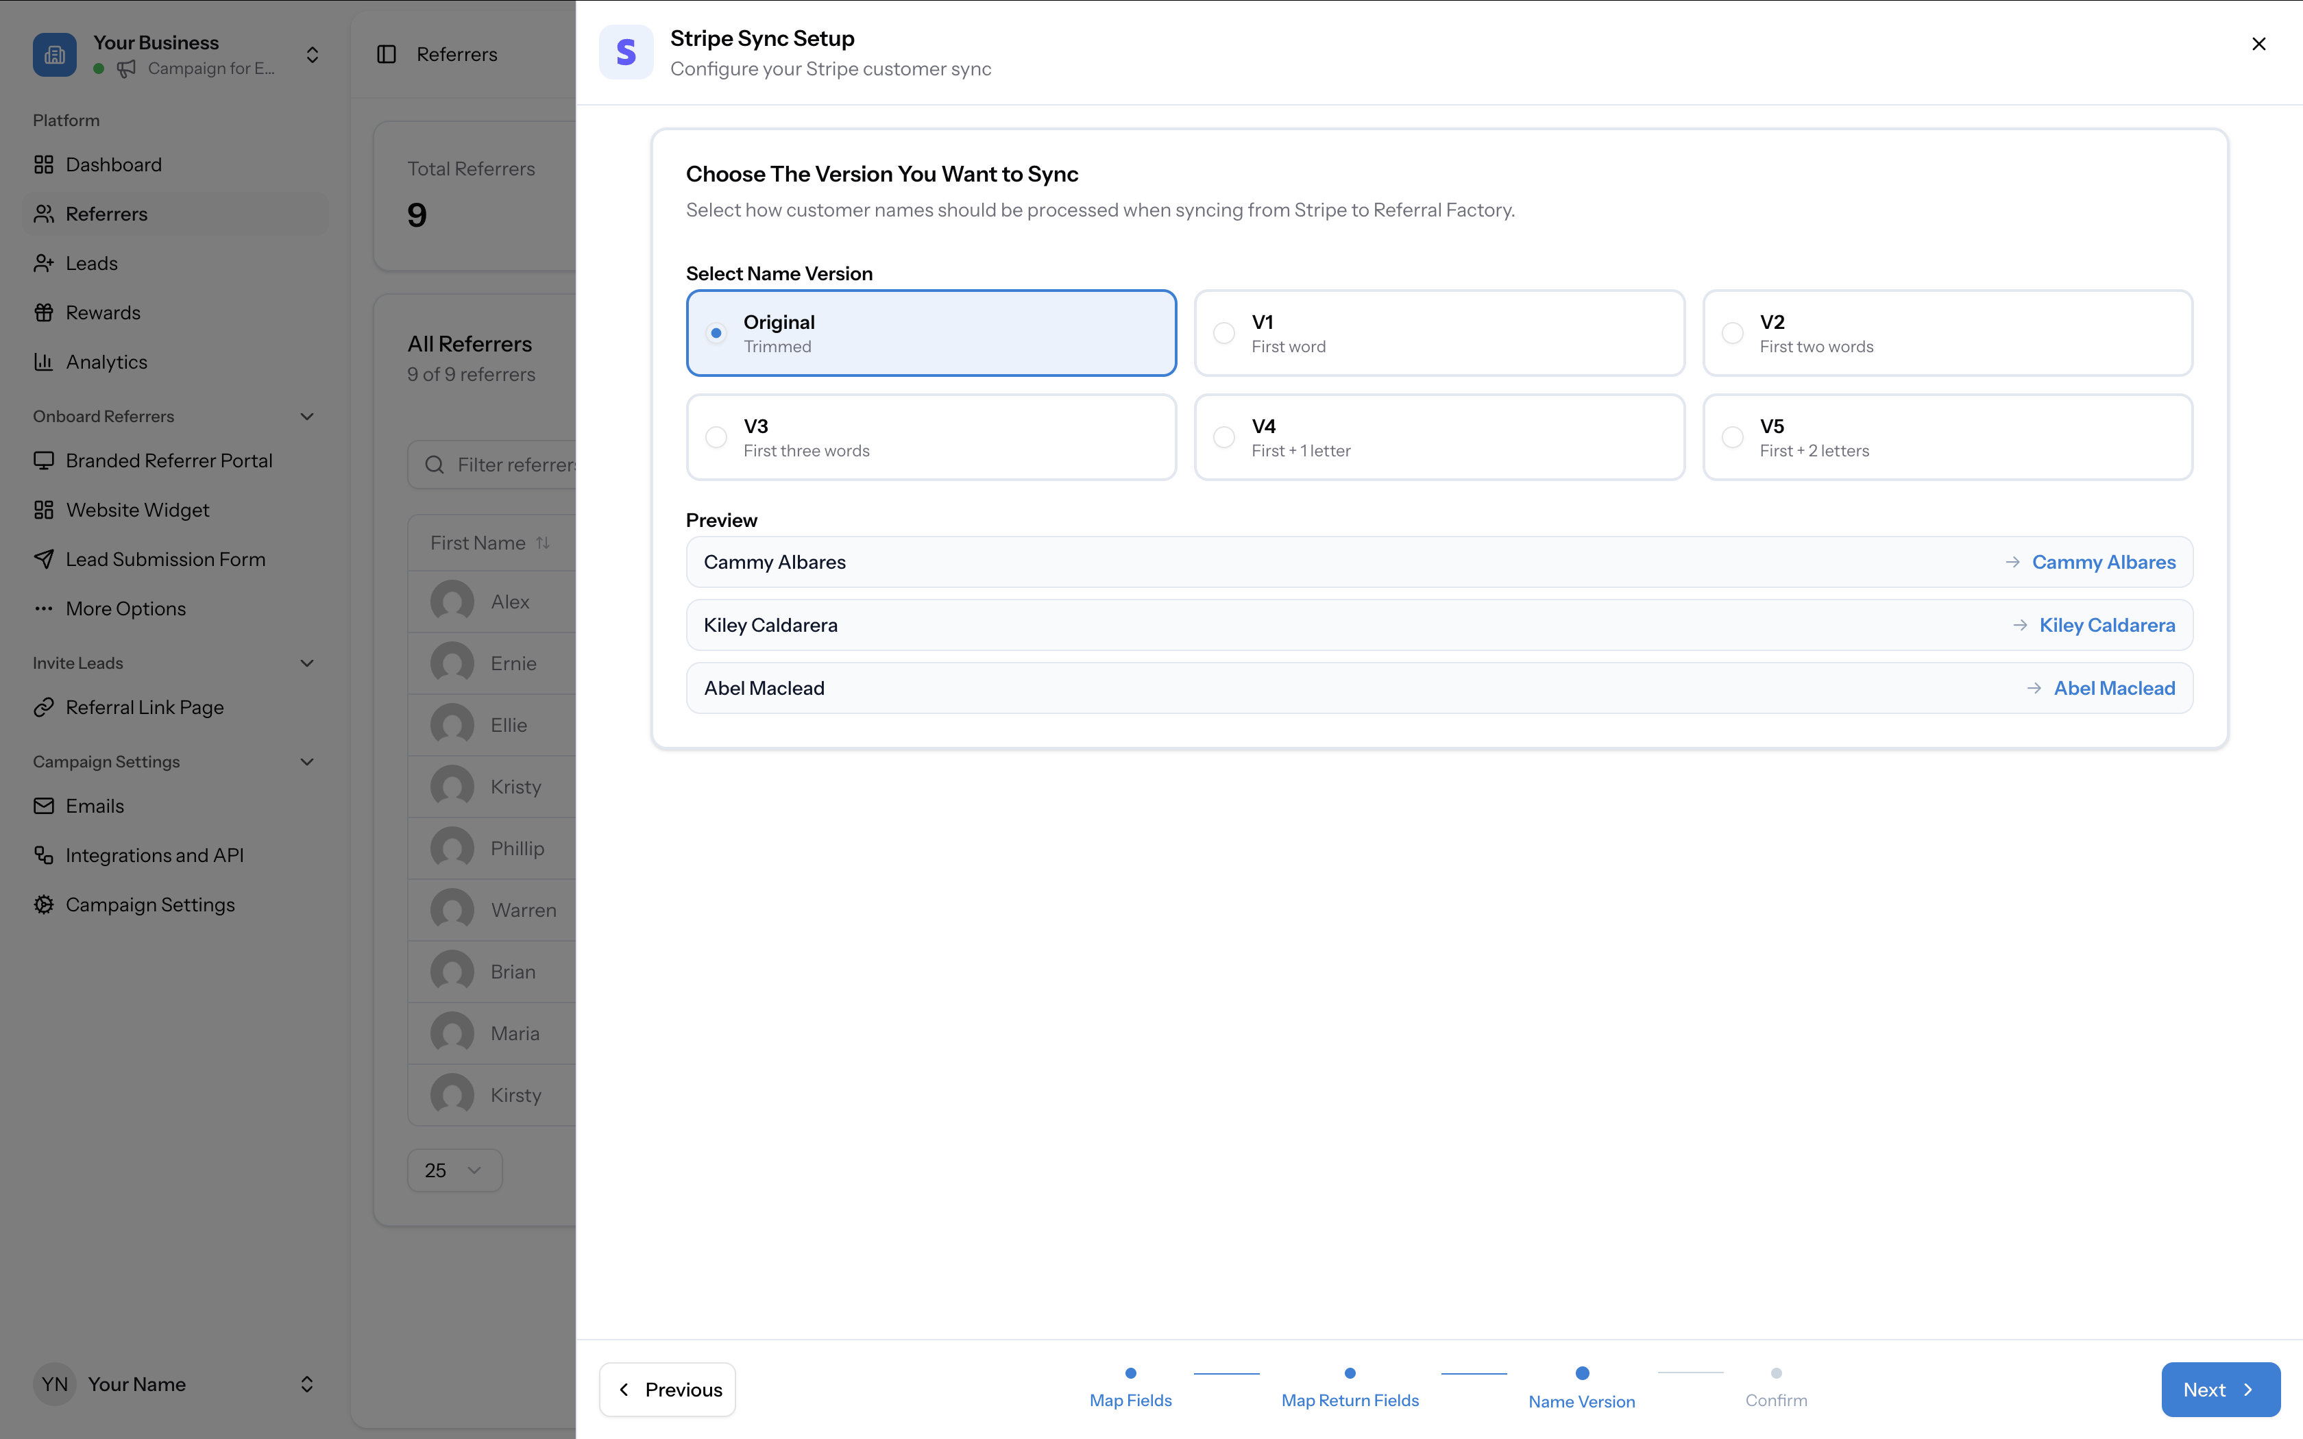Collapse the Invite Leads section
Screen dimensions: 2303x1439
306,663
